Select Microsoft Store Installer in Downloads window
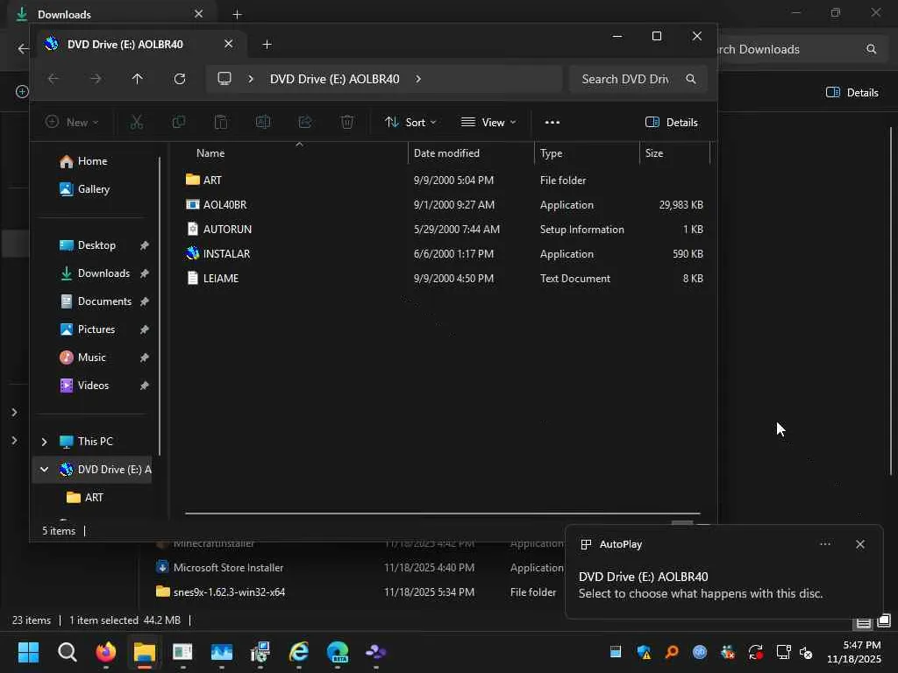Viewport: 898px width, 673px height. pyautogui.click(x=228, y=568)
